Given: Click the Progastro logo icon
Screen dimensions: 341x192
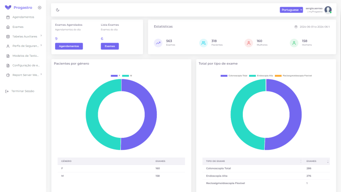Looking at the screenshot, I should pos(8,8).
